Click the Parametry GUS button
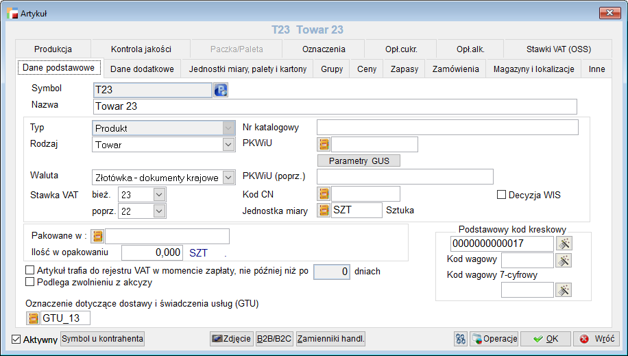The height and width of the screenshot is (356, 628). point(359,161)
